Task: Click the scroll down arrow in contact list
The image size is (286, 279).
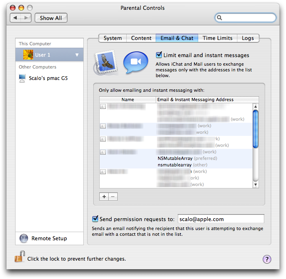Action: [255, 184]
